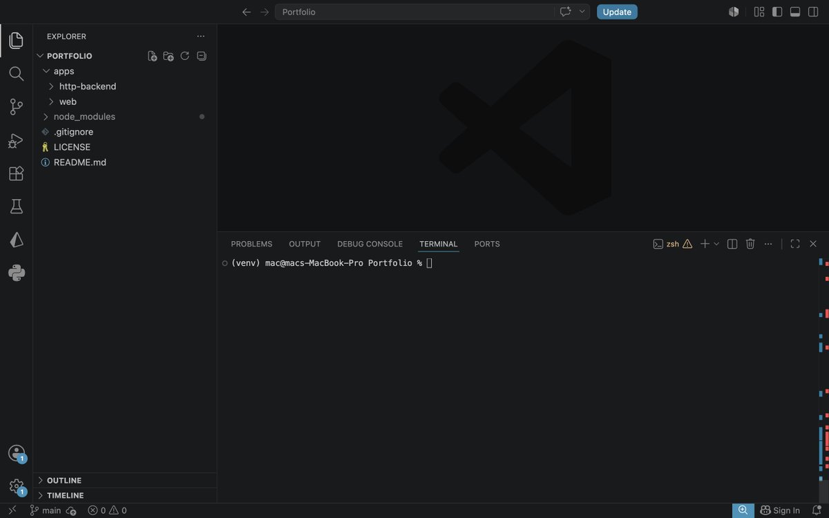The image size is (829, 518).
Task: Expand the node_modules folder
Action: click(46, 117)
